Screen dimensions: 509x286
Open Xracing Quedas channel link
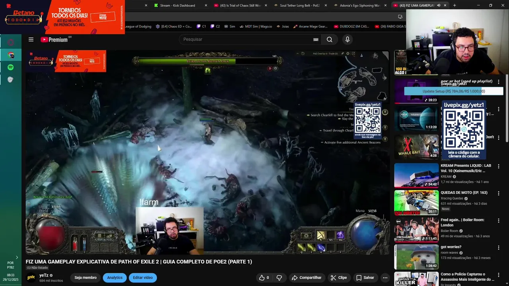pyautogui.click(x=453, y=198)
